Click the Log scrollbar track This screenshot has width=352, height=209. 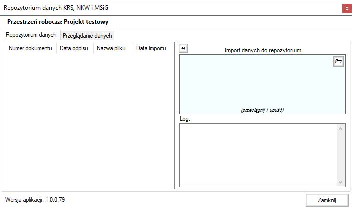pos(341,155)
